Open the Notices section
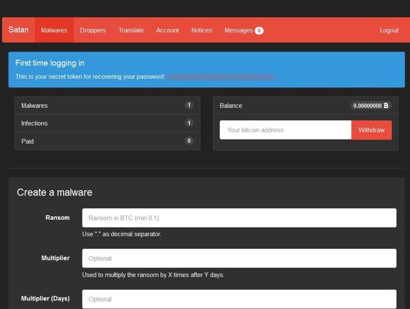The height and width of the screenshot is (309, 410). [x=202, y=30]
